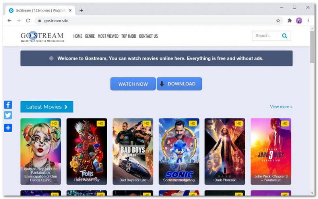This screenshot has height=199, width=318.
Task: Click the browser forward arrow
Action: coord(19,21)
